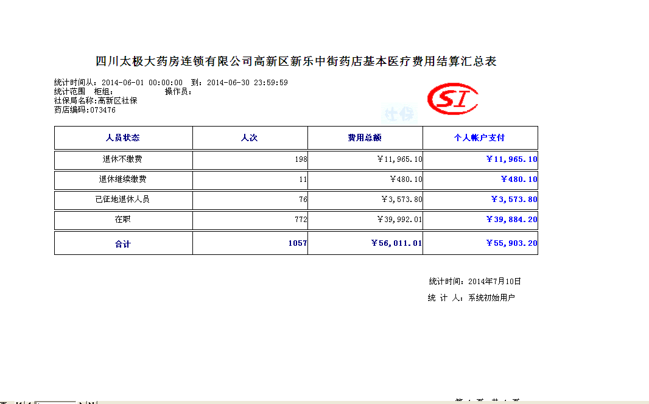
Task: Click the 费用总额 value ￥39,992.01
Action: coord(399,220)
